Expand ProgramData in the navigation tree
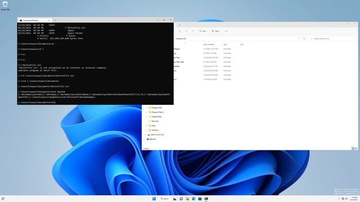The image size is (360, 202). point(146,117)
